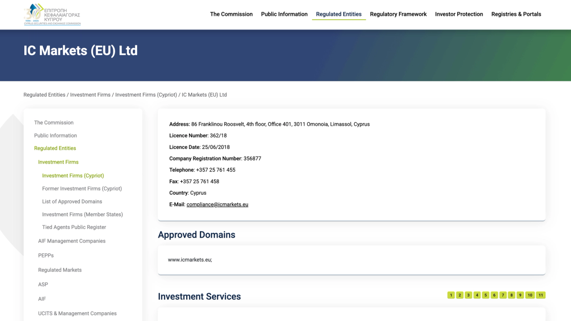Open Investment Firms (Member States) sidebar item
Screen dimensions: 571x321
tap(82, 214)
